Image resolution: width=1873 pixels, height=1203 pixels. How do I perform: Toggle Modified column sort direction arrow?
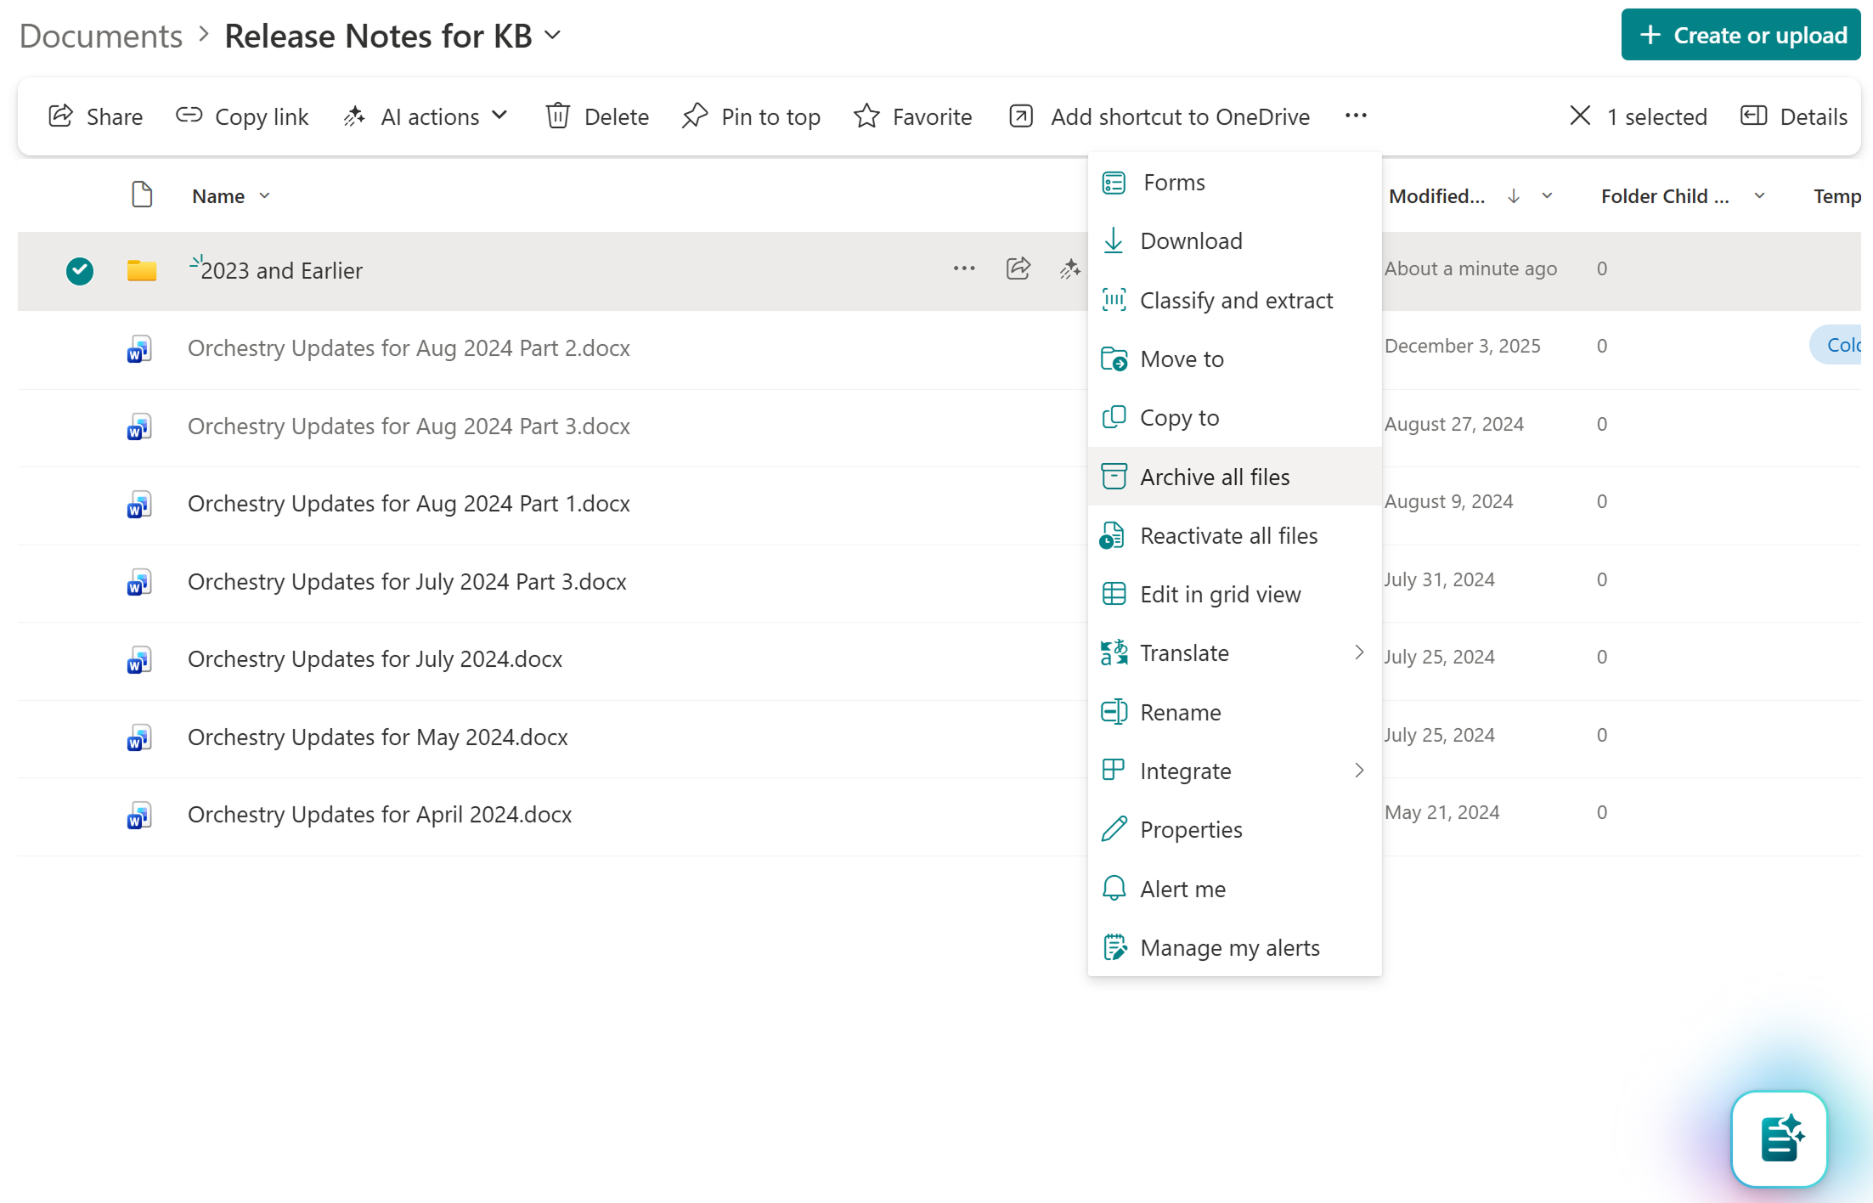click(x=1514, y=195)
